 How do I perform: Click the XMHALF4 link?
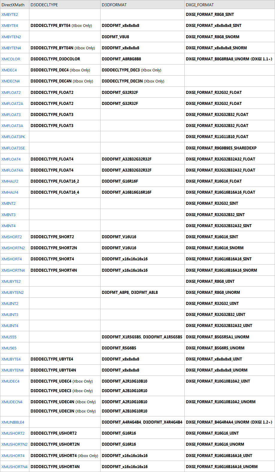point(10,192)
